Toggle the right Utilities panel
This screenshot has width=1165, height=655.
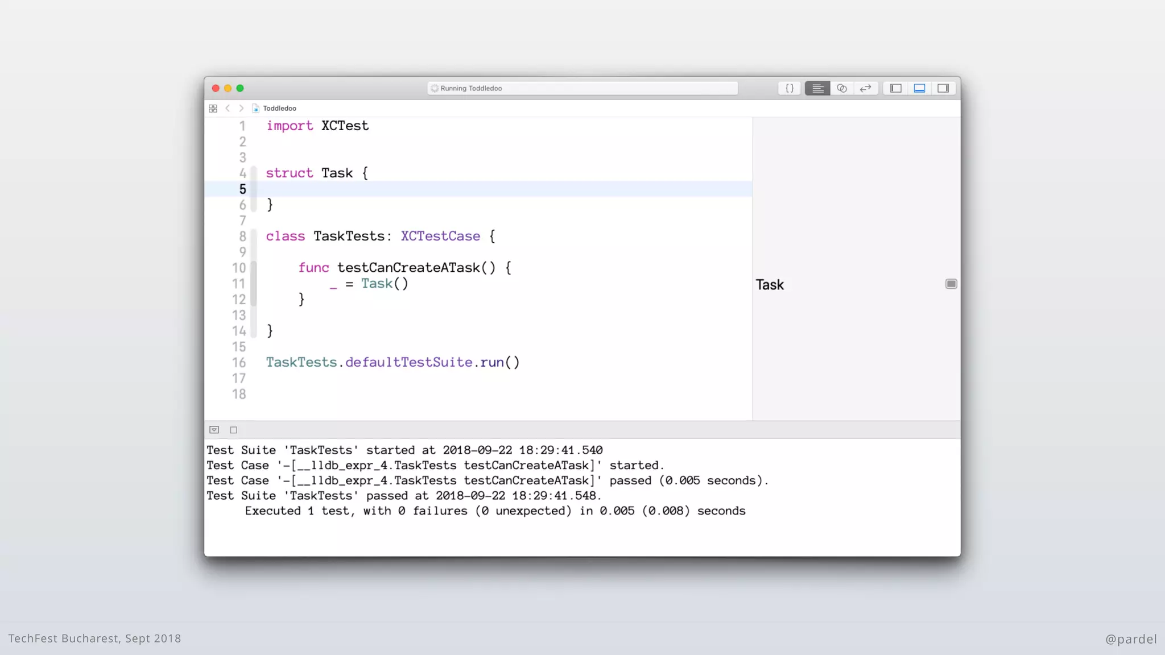coord(943,88)
